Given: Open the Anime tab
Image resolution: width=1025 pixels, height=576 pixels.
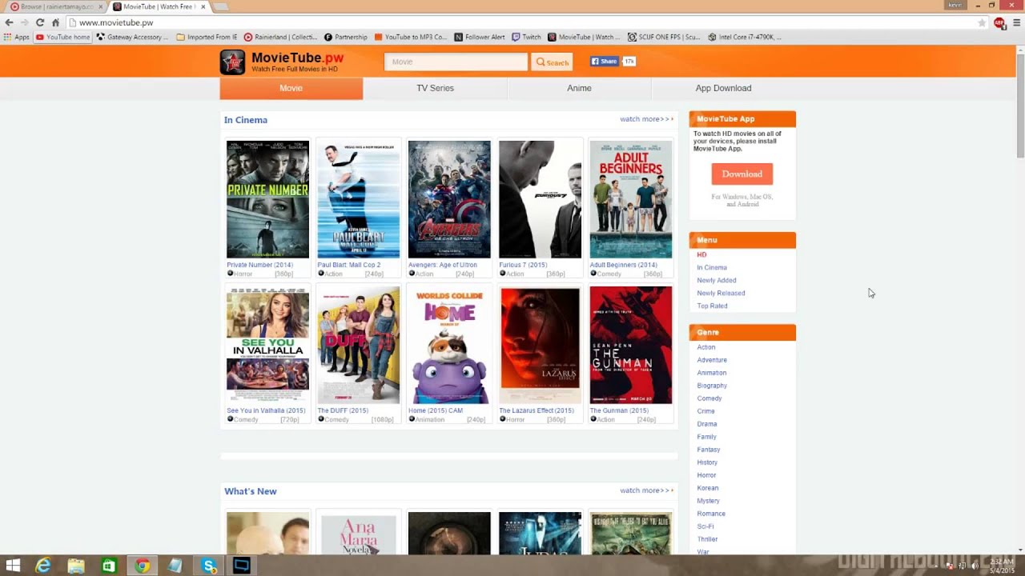Looking at the screenshot, I should [579, 88].
